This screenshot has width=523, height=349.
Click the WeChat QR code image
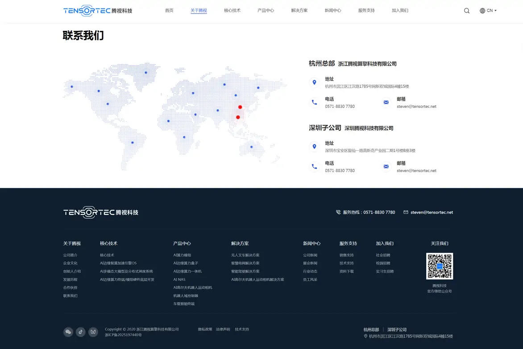tap(439, 266)
